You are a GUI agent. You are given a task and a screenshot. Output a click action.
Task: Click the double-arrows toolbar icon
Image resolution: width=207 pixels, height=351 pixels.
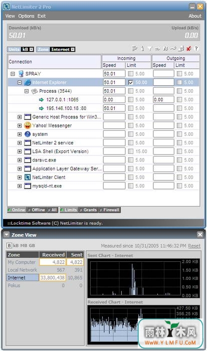pyautogui.click(x=157, y=48)
